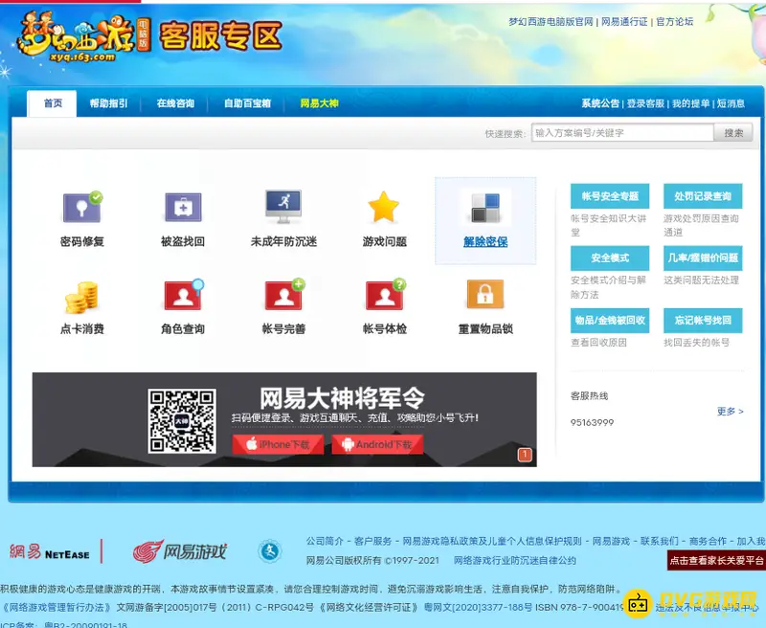Open the 网易通行证 link
Screen dimensions: 766x628
pyautogui.click(x=624, y=22)
